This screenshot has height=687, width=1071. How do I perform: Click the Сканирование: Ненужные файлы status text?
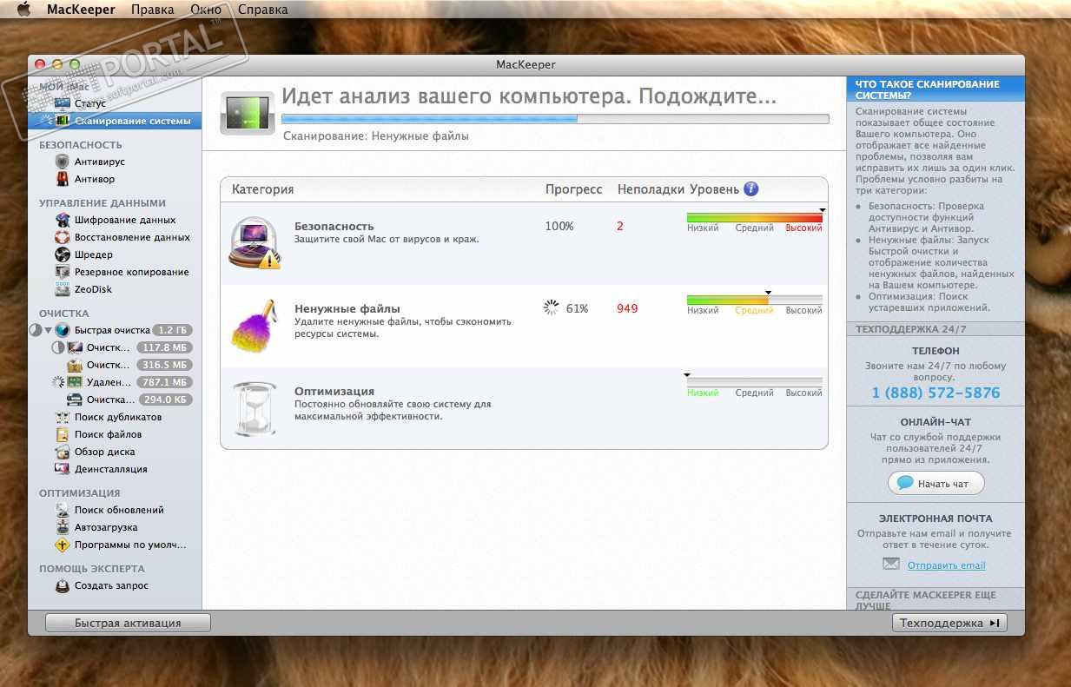(376, 136)
